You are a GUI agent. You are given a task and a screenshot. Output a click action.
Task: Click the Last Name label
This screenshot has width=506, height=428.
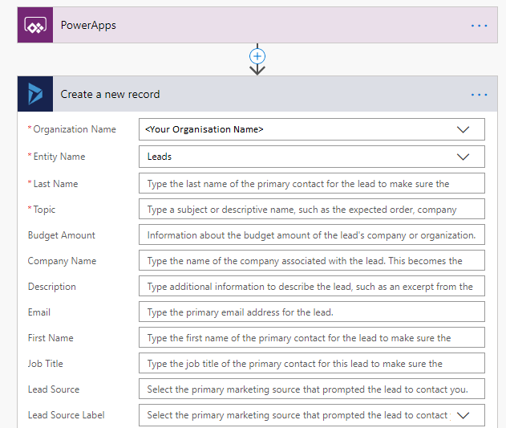pos(55,184)
